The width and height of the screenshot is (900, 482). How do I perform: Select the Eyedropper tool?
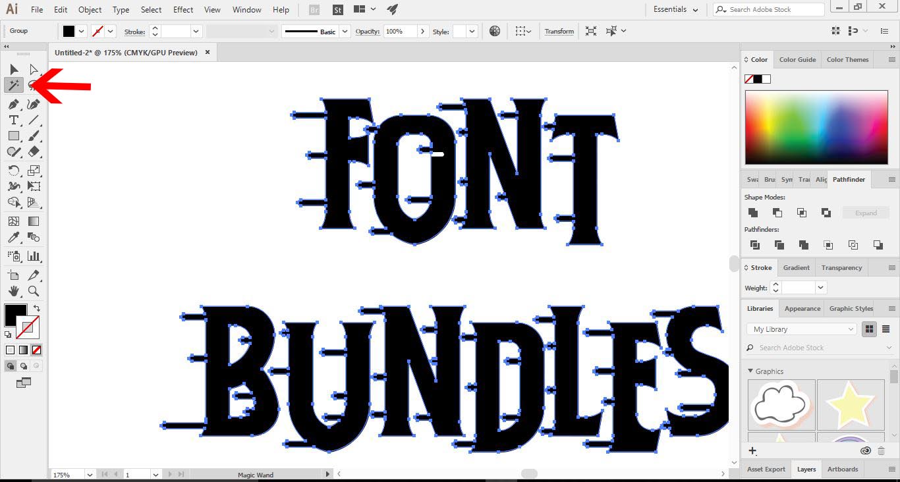(14, 237)
